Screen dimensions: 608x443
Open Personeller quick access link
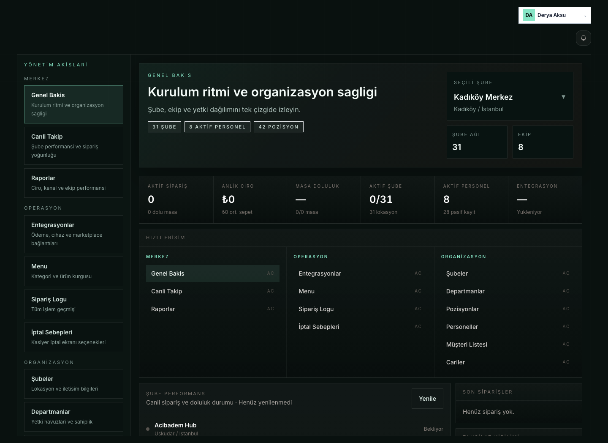[x=508, y=327]
